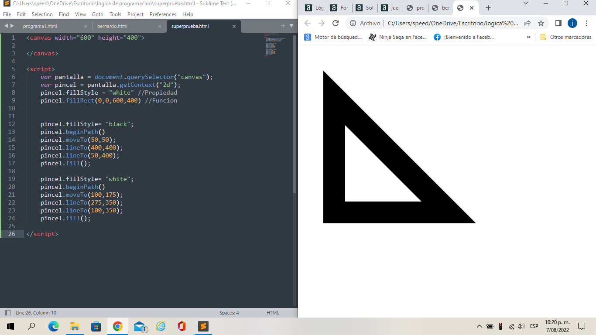Click the Archivo site info icon
This screenshot has width=596, height=335.
(353, 23)
